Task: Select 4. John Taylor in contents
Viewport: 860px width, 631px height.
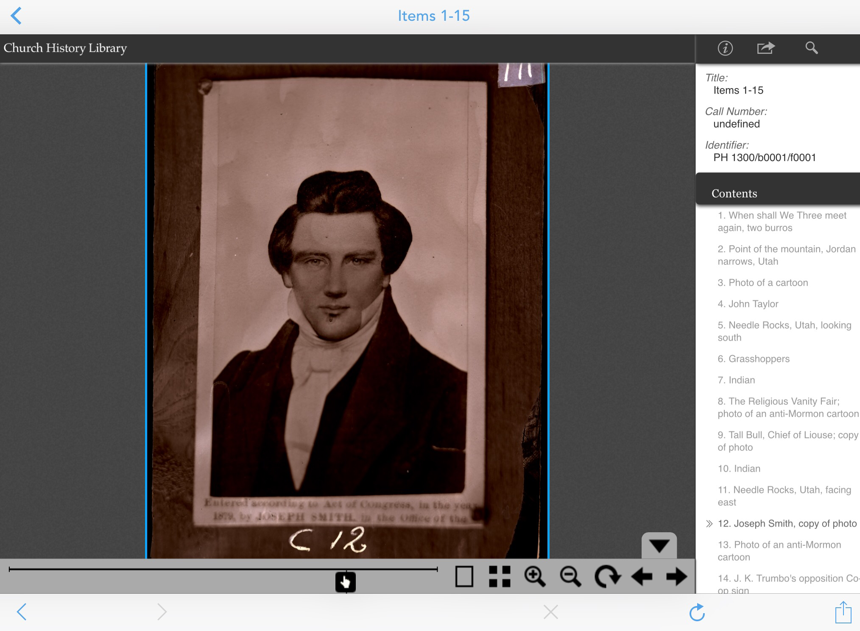Action: coord(748,304)
